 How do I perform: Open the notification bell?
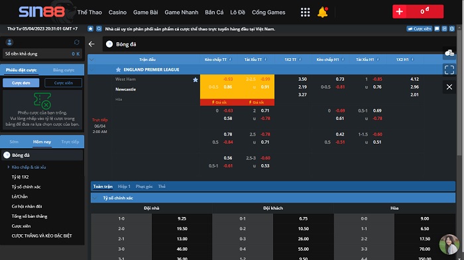pos(323,12)
